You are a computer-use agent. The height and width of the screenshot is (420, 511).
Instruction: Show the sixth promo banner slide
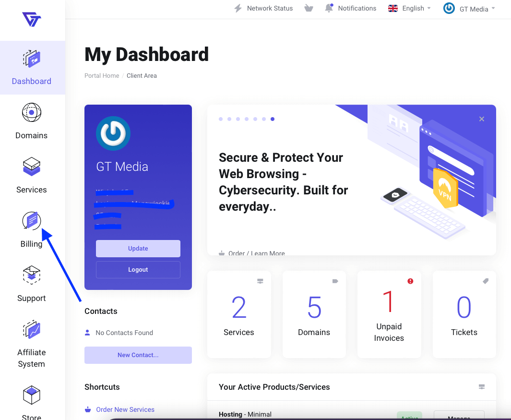264,119
